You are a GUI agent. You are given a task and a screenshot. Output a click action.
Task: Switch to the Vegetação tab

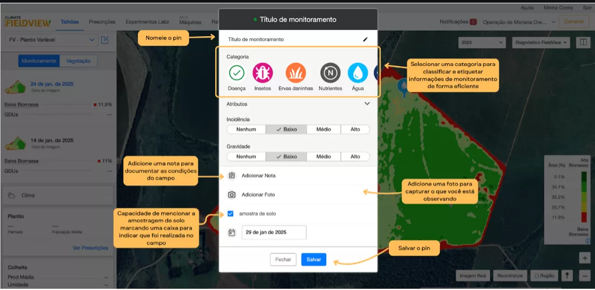[x=78, y=61]
